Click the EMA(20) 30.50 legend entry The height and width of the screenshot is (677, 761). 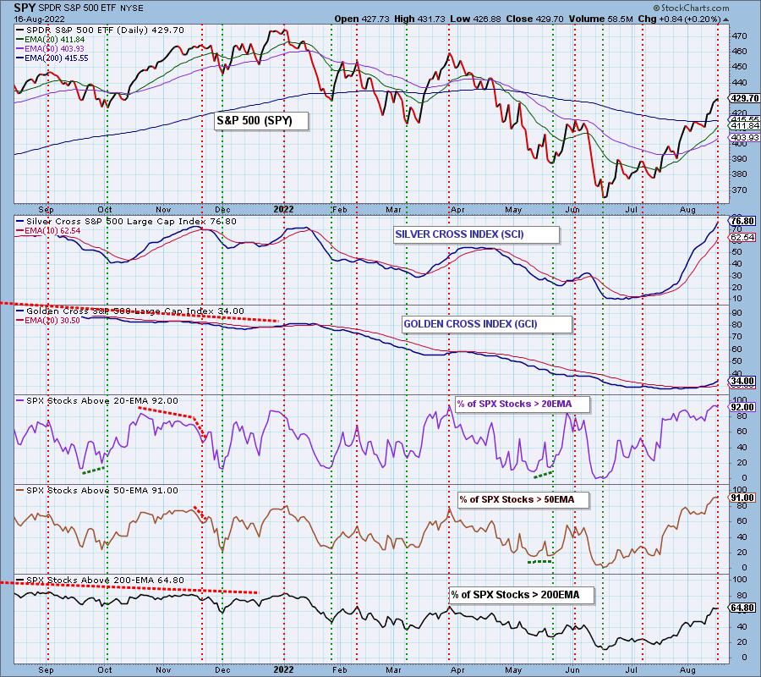48,321
